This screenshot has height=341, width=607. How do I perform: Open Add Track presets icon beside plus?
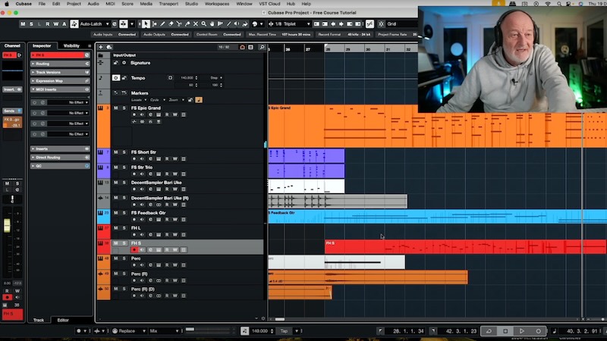(x=109, y=47)
